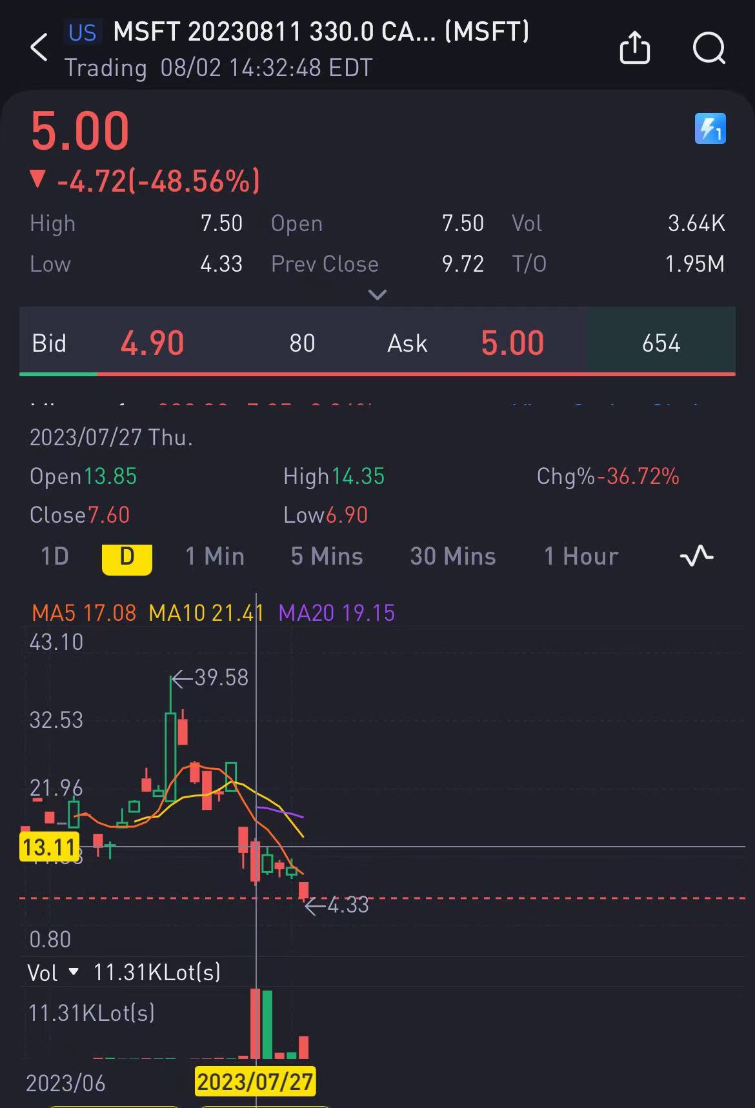The image size is (755, 1108).
Task: Go back using the left arrow
Action: (39, 48)
